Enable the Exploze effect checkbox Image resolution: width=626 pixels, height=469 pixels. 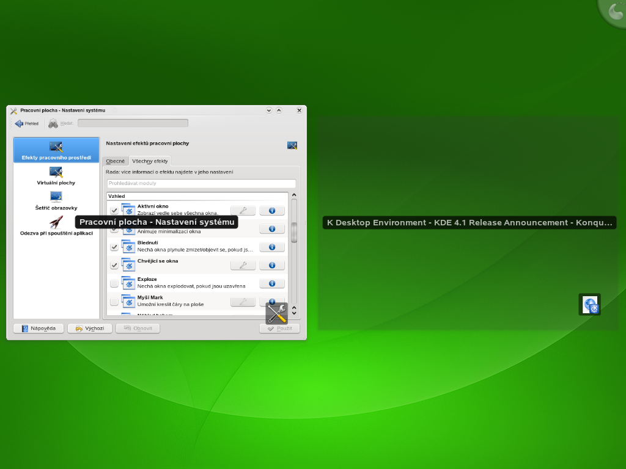[114, 283]
